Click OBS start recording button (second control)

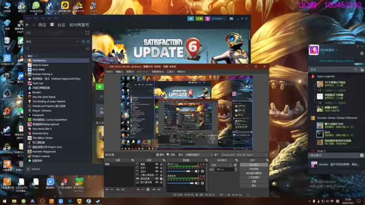254,169
